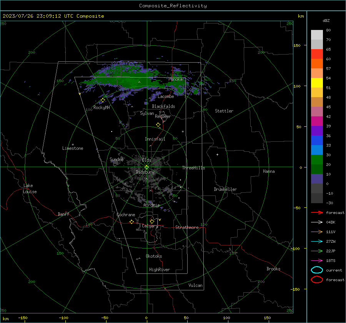Click the Blackfalds city label
346x323 pixels.
tap(163, 106)
